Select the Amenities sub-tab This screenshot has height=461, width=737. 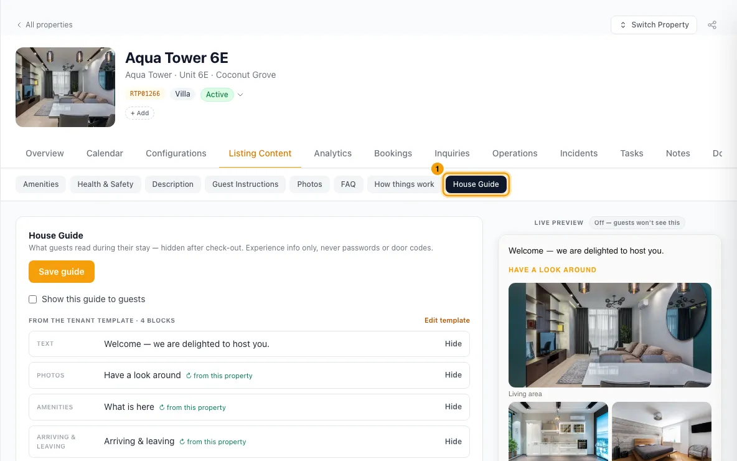tap(41, 184)
